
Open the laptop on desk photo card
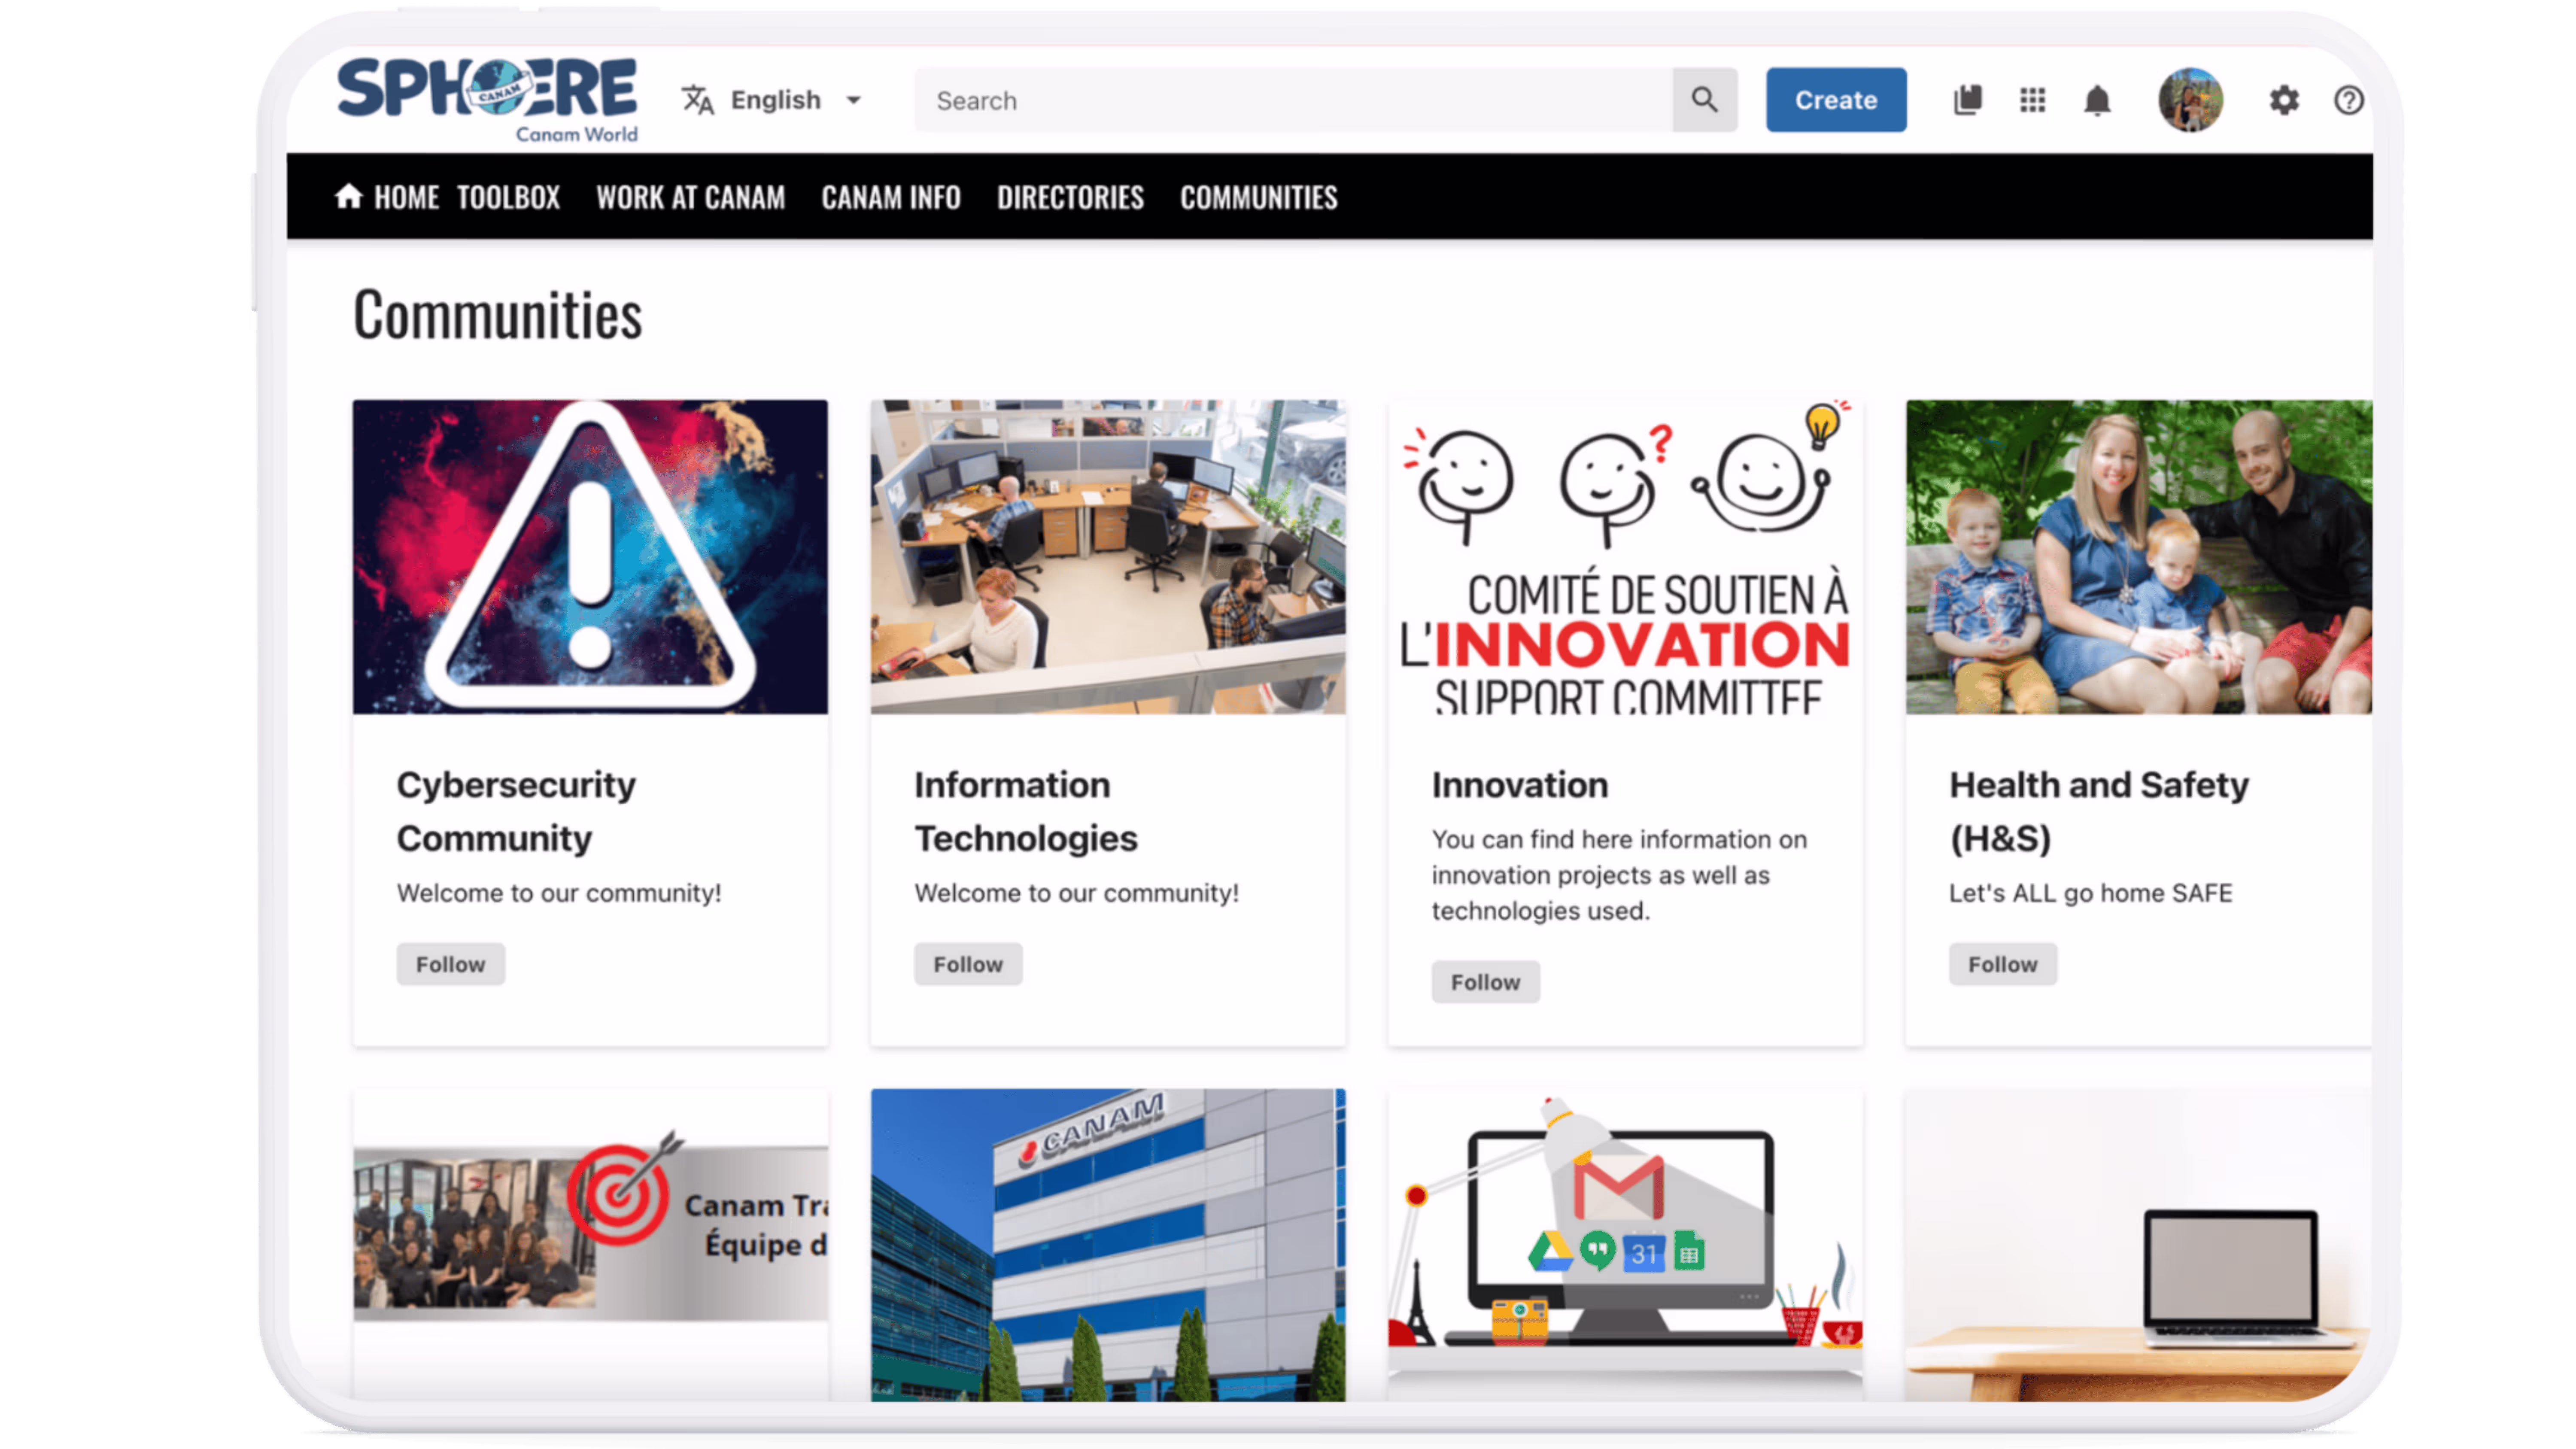click(x=2139, y=1245)
